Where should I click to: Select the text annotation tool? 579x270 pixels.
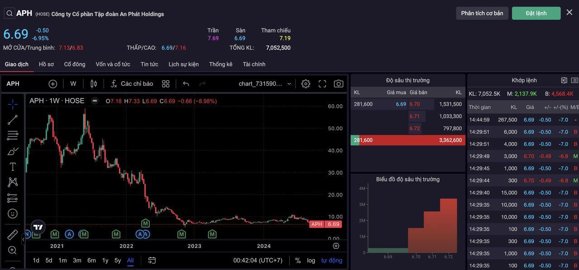[13, 167]
